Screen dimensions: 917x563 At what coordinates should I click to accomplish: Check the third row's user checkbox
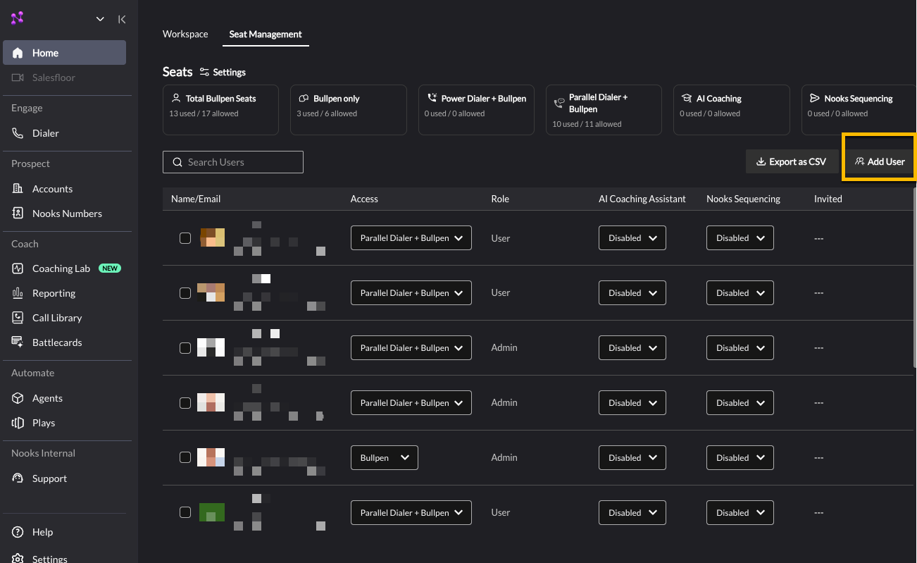pyautogui.click(x=185, y=348)
